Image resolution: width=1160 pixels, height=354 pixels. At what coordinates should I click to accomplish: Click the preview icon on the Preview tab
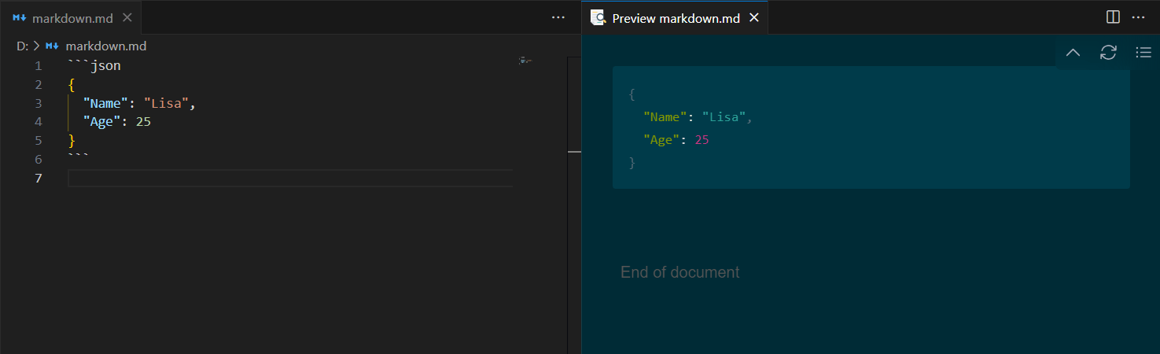(x=598, y=17)
